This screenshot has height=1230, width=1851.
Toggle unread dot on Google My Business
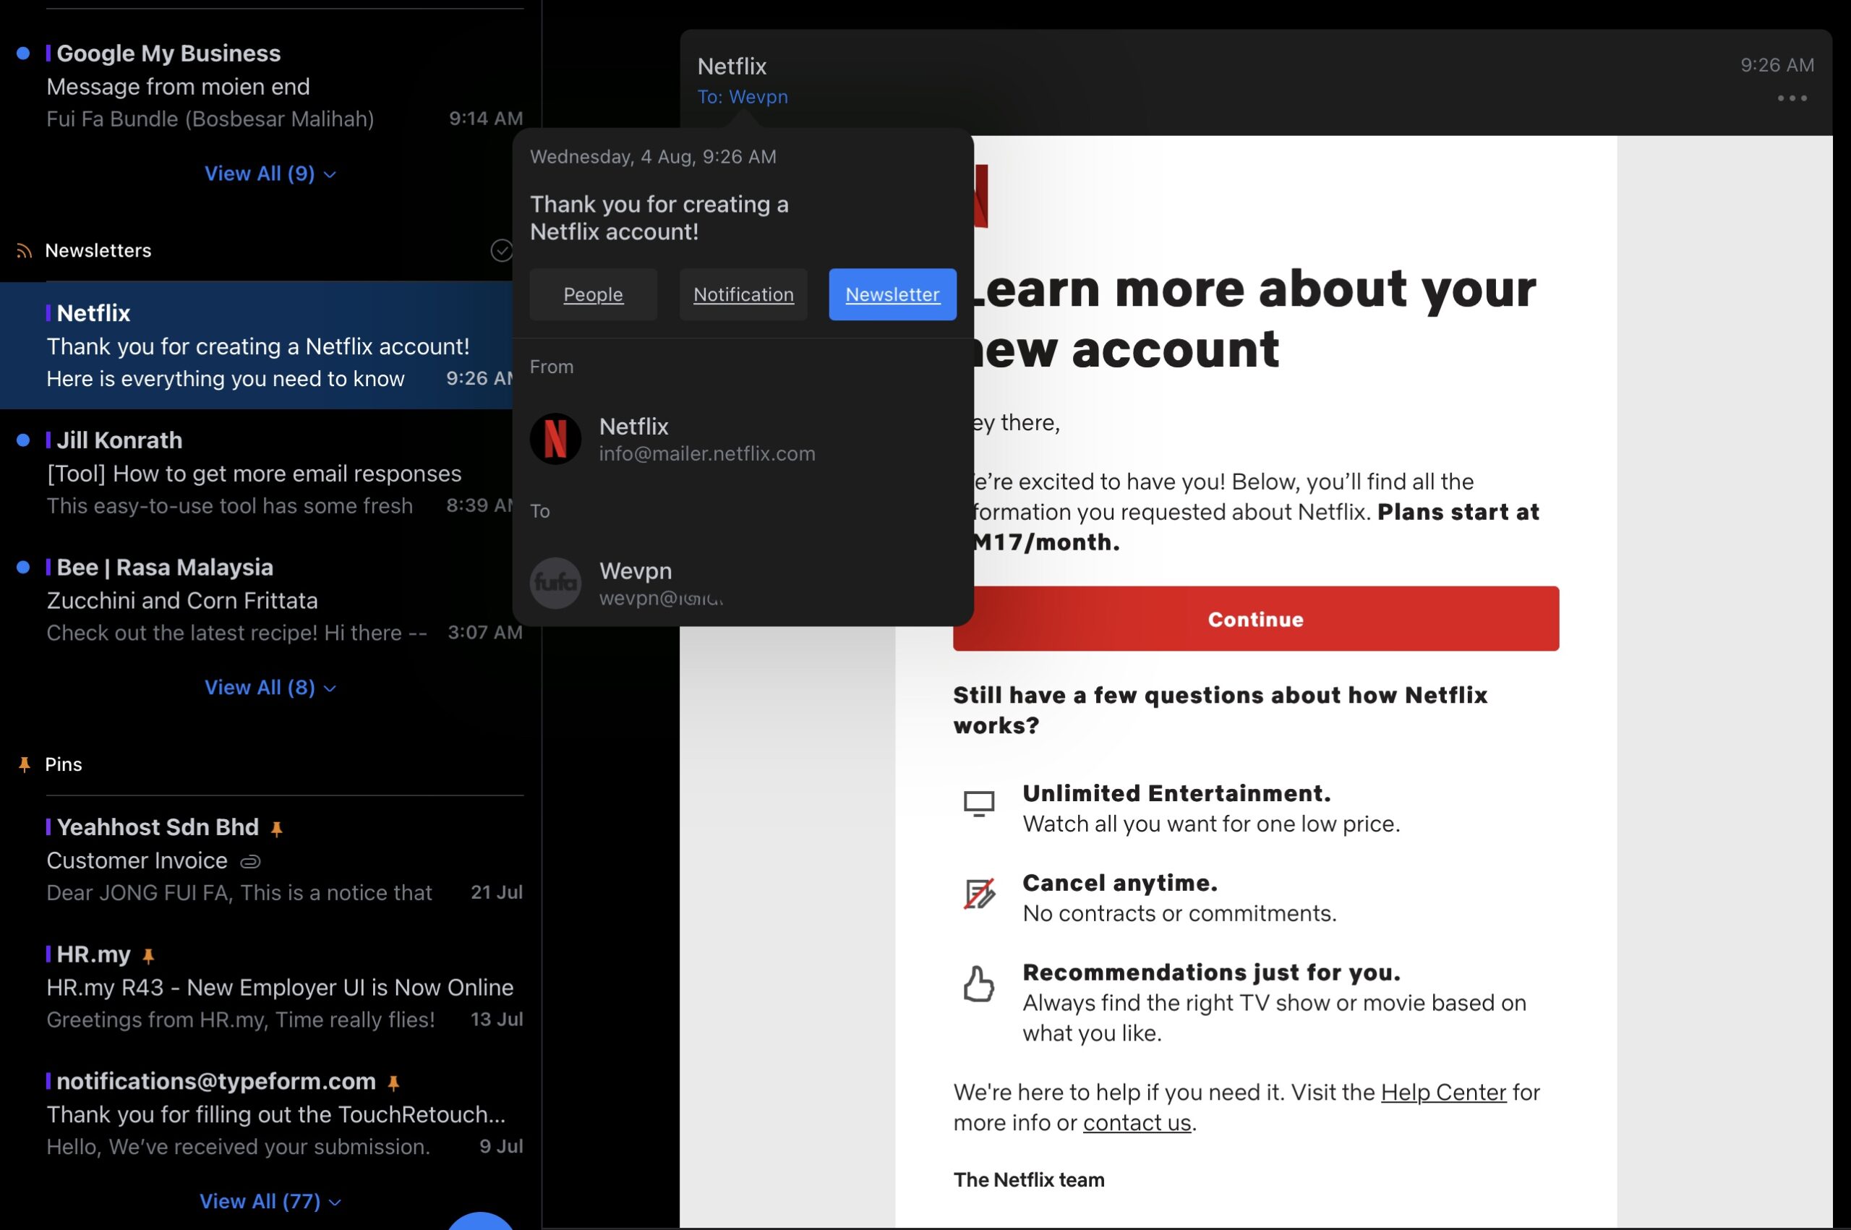pyautogui.click(x=24, y=54)
